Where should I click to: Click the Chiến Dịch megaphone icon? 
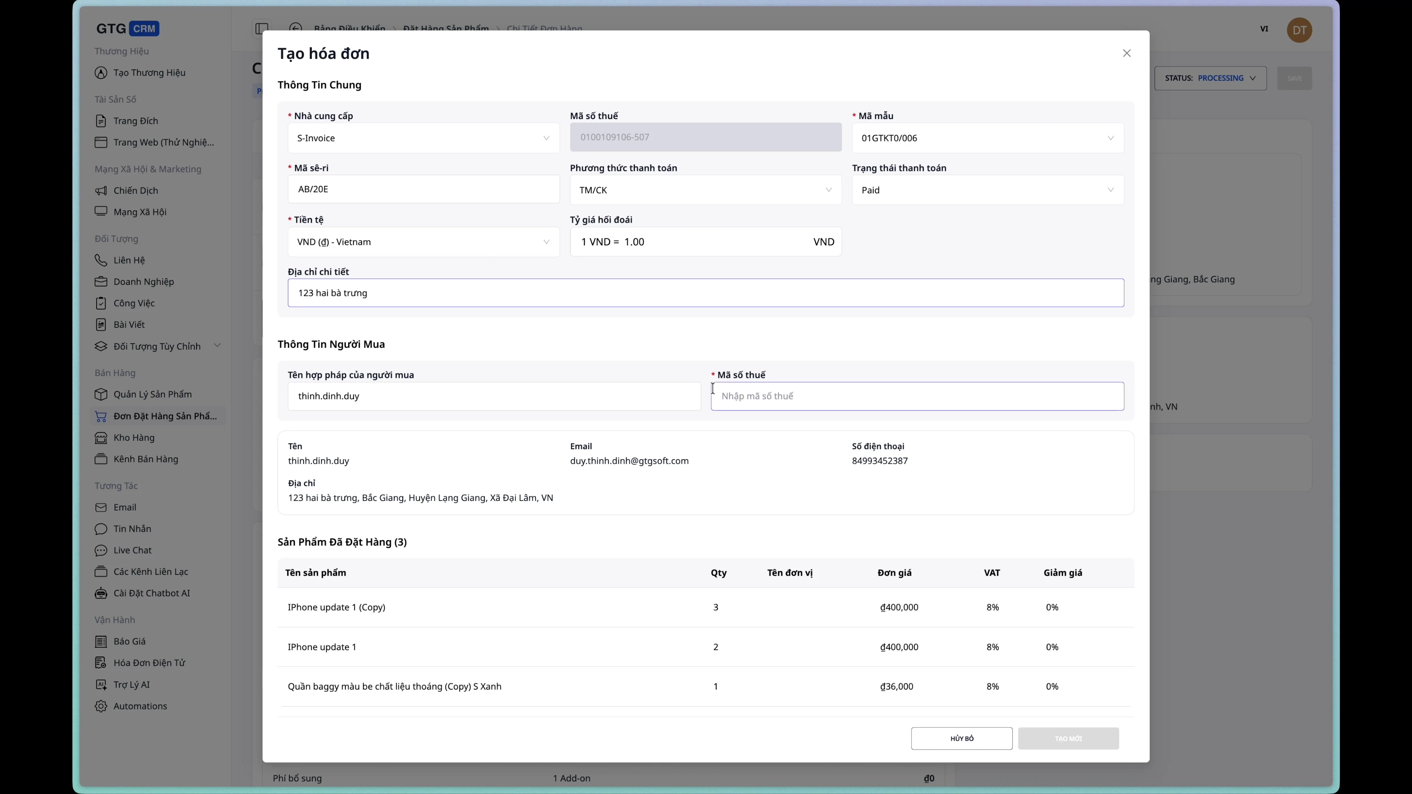pos(101,191)
